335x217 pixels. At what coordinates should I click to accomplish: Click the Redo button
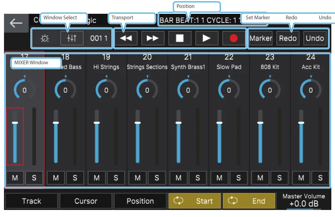(x=288, y=38)
